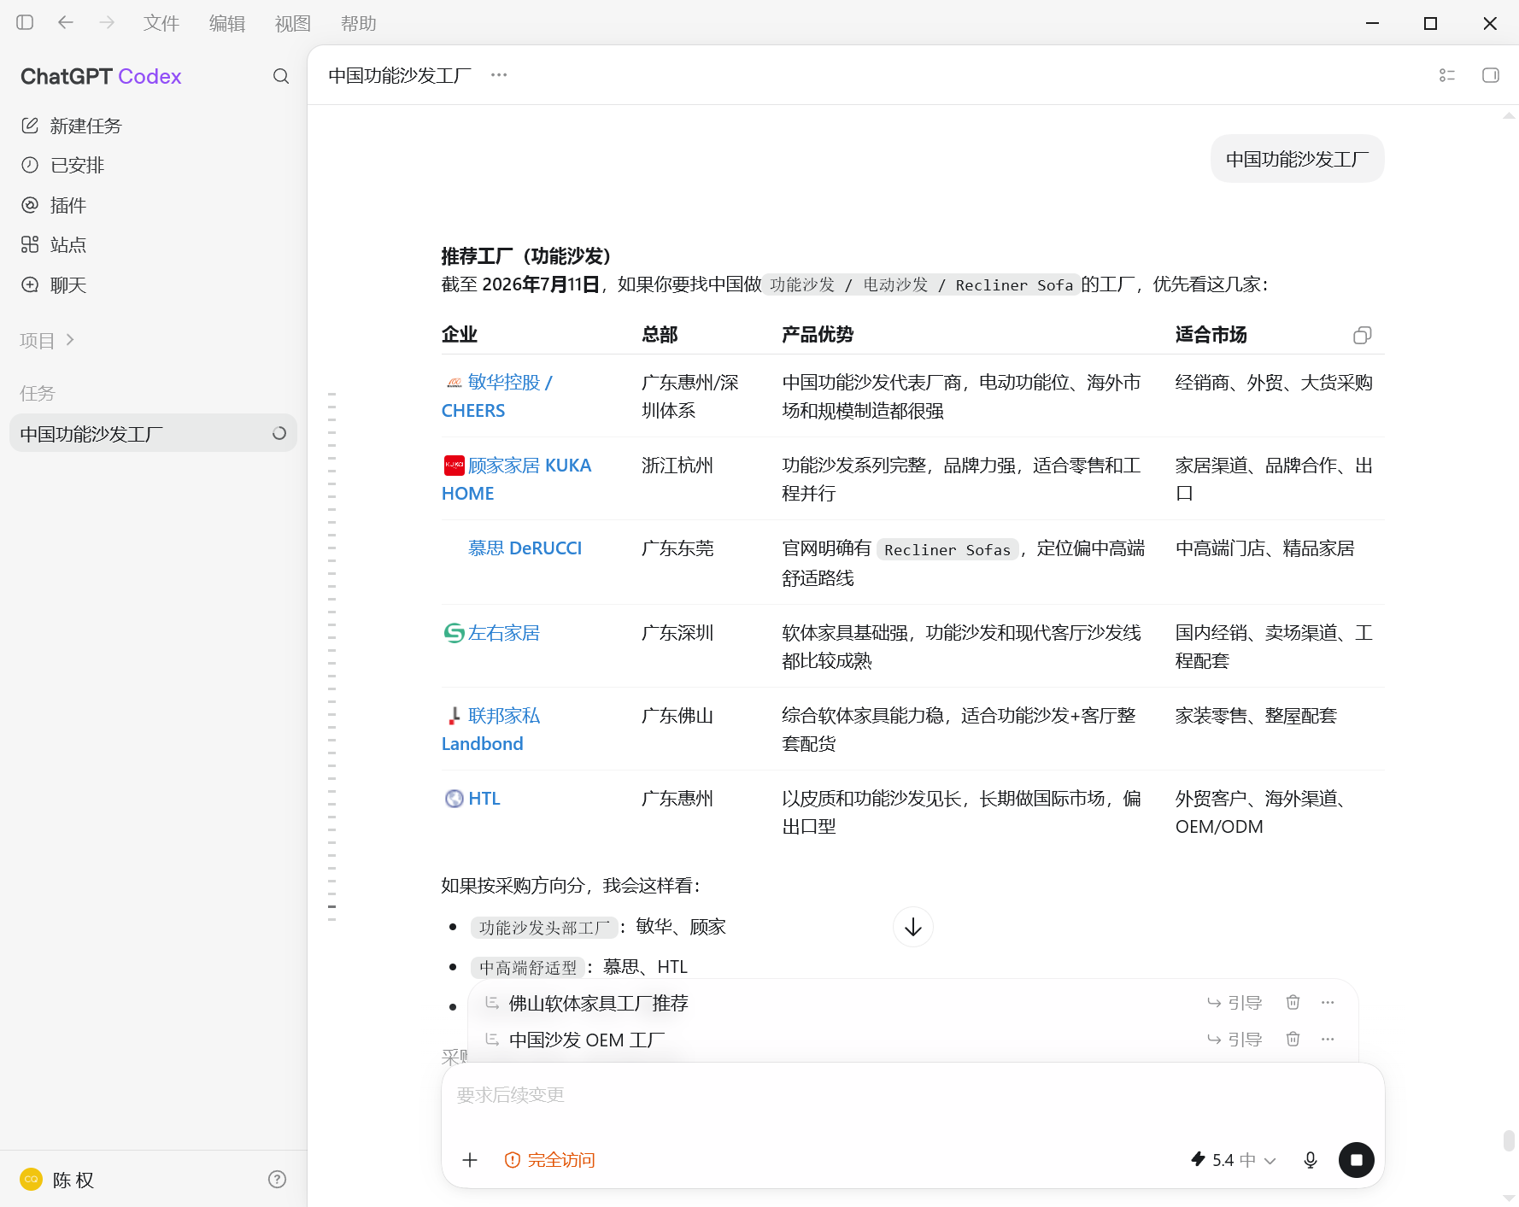Viewport: 1519px width, 1207px height.
Task: Click the 浙江杭州 headquarters cell
Action: [x=677, y=466]
